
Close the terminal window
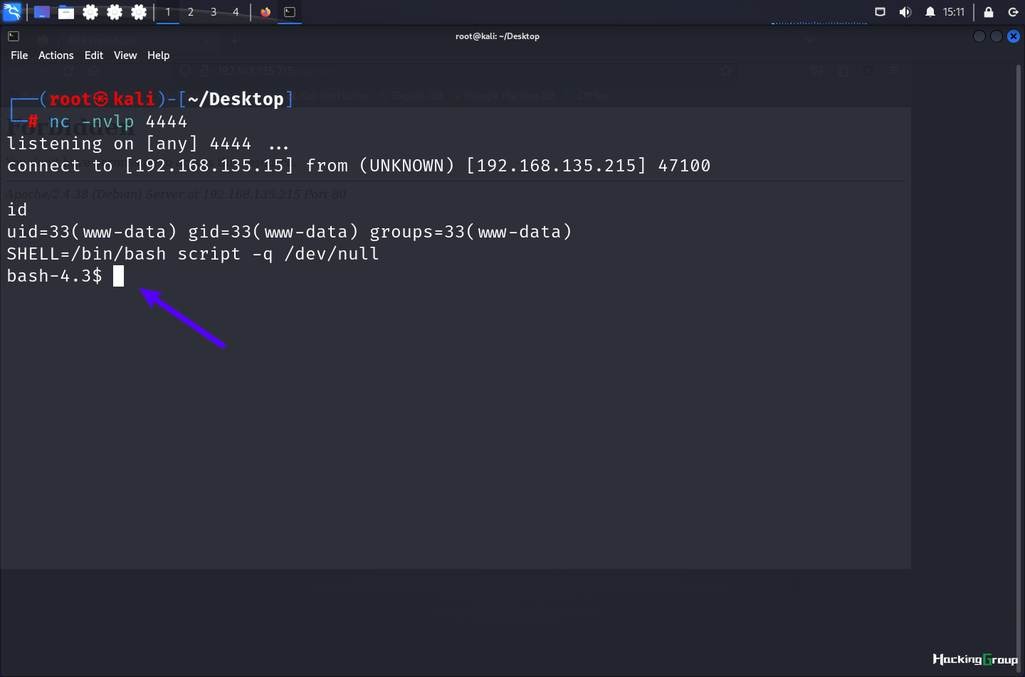(1014, 36)
